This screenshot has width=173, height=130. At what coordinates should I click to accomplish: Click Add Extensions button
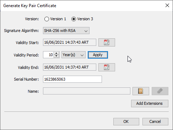tap(150, 103)
